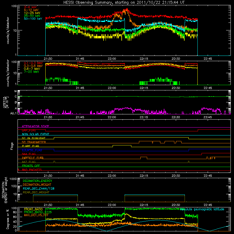
Task: Select the 0.3-0.8 MeV legend label
Action: pos(33,66)
